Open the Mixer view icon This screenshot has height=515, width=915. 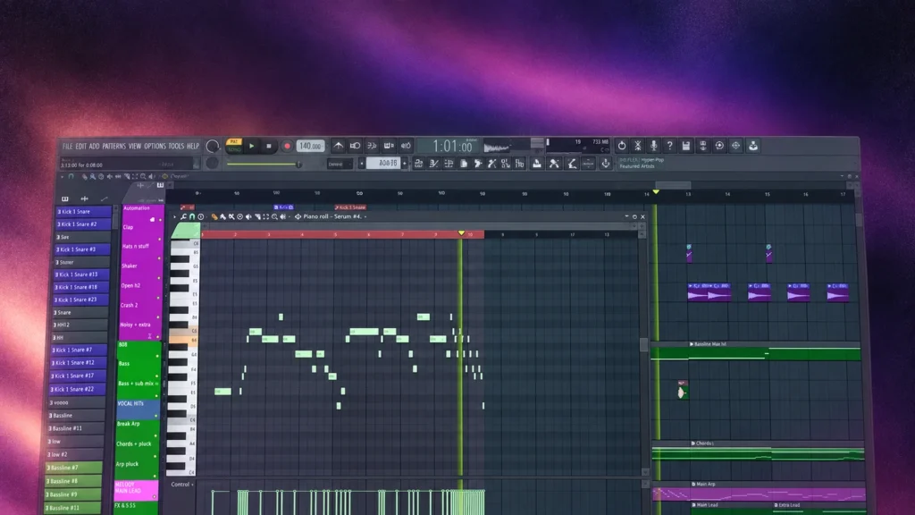463,165
